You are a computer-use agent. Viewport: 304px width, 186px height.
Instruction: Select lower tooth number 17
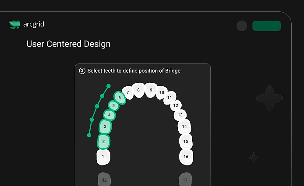185,179
